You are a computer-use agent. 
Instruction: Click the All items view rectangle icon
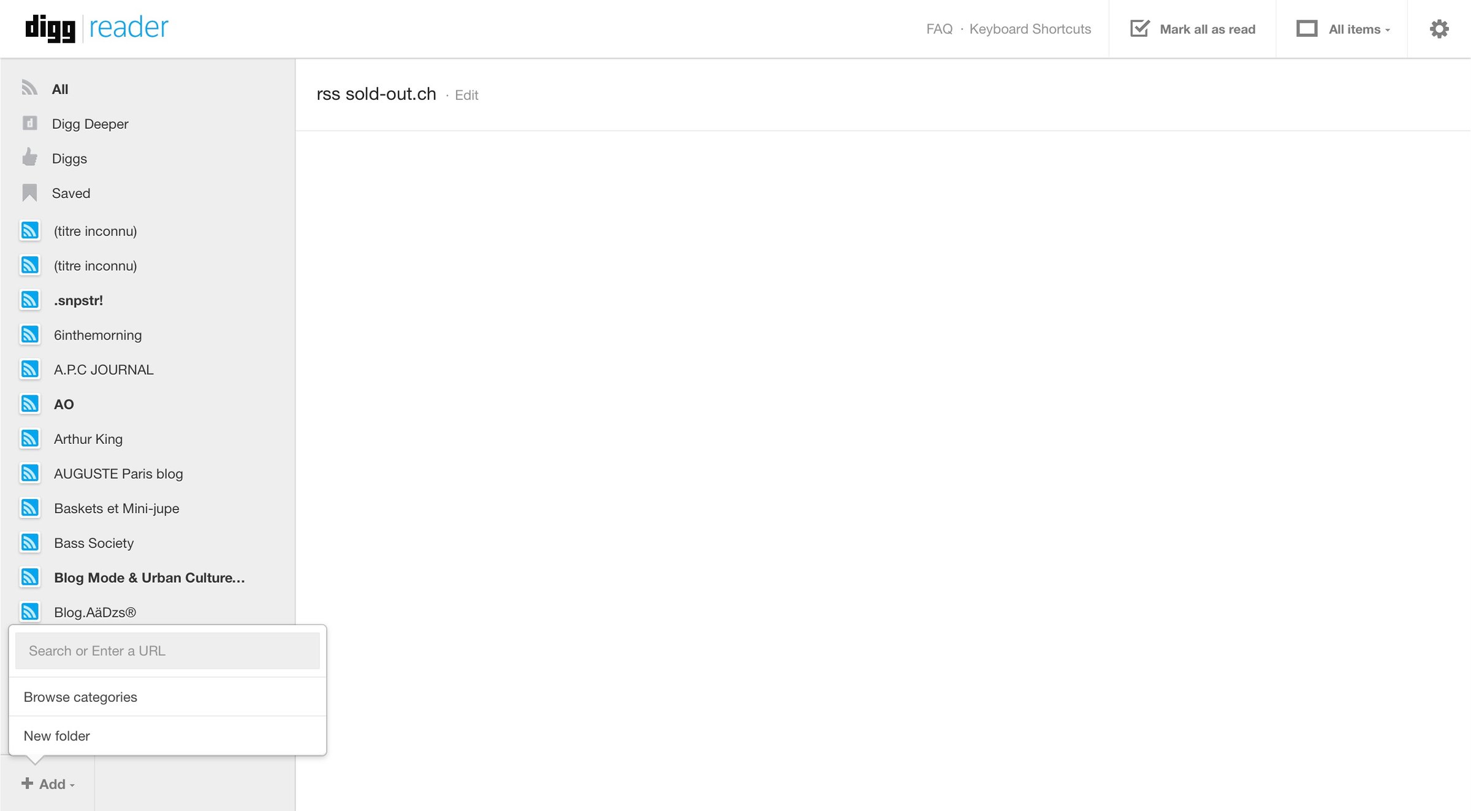1307,29
